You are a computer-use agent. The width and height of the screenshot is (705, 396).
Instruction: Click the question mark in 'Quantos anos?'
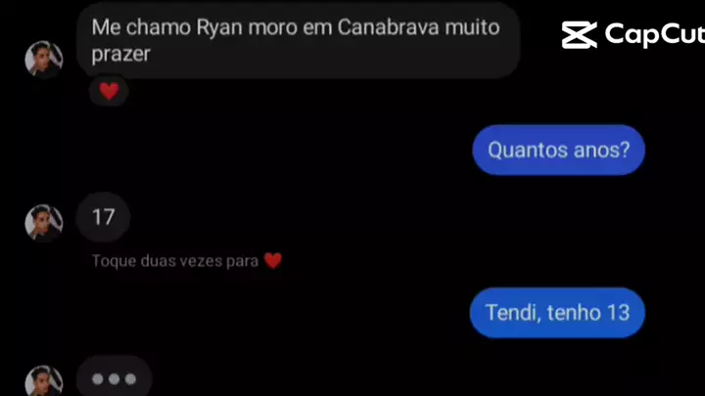coord(625,150)
